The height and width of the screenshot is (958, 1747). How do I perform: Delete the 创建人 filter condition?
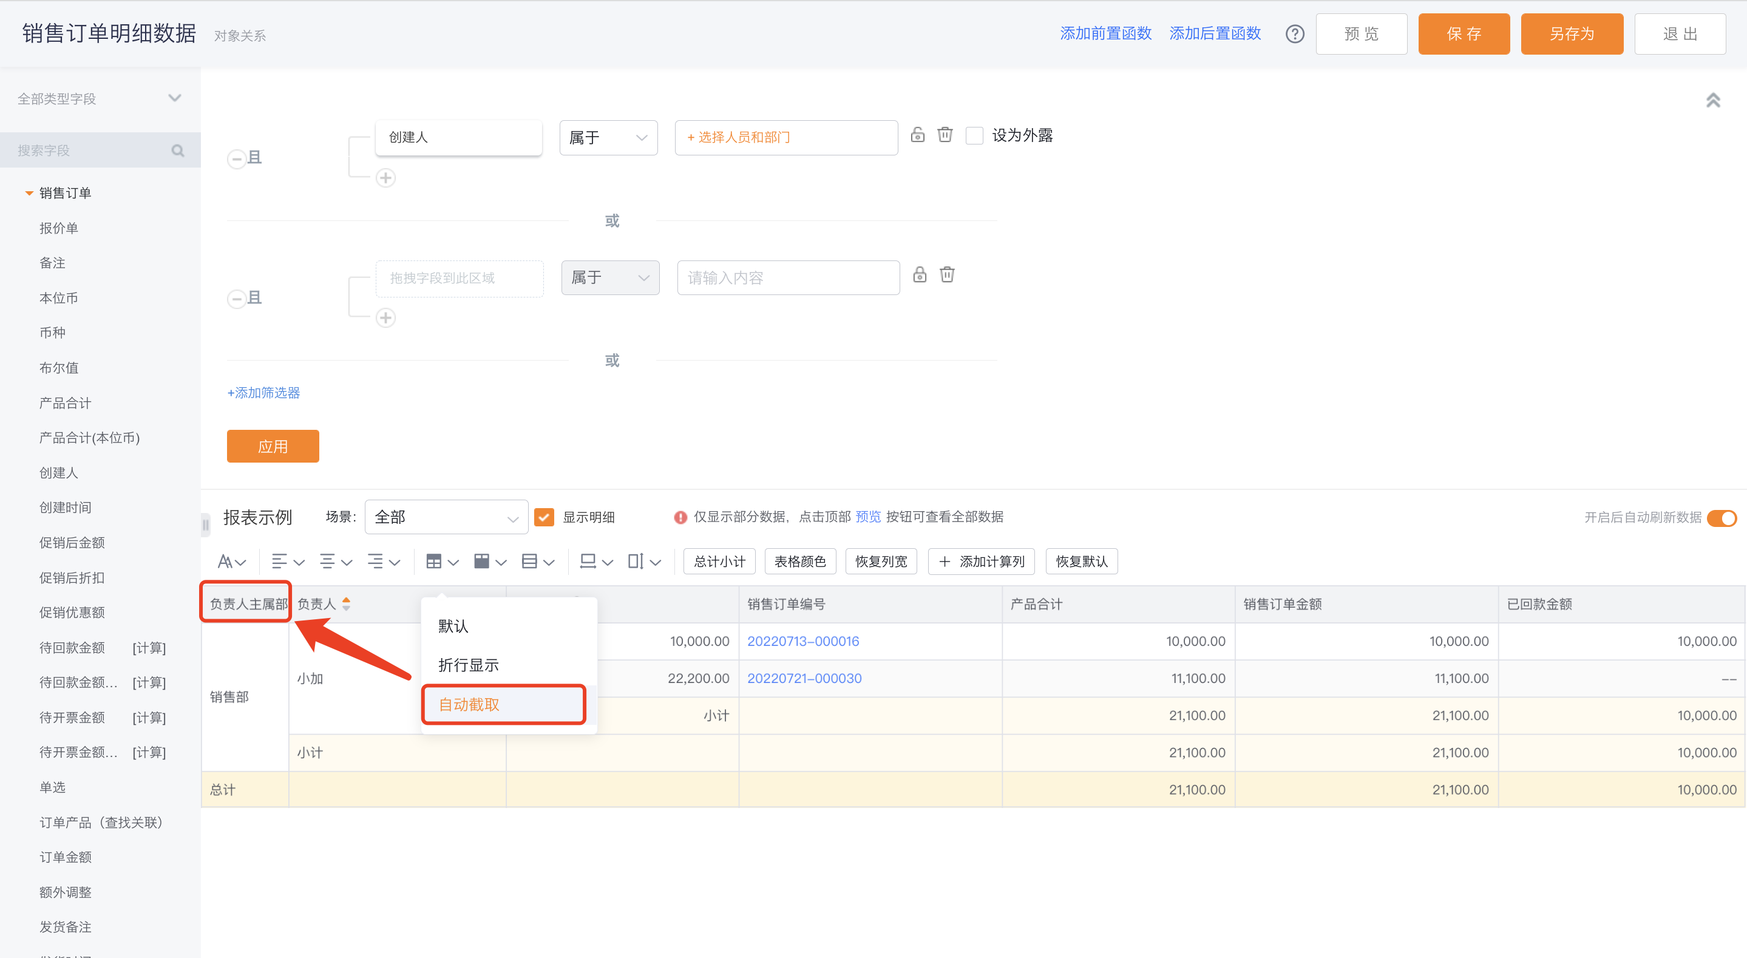tap(945, 134)
